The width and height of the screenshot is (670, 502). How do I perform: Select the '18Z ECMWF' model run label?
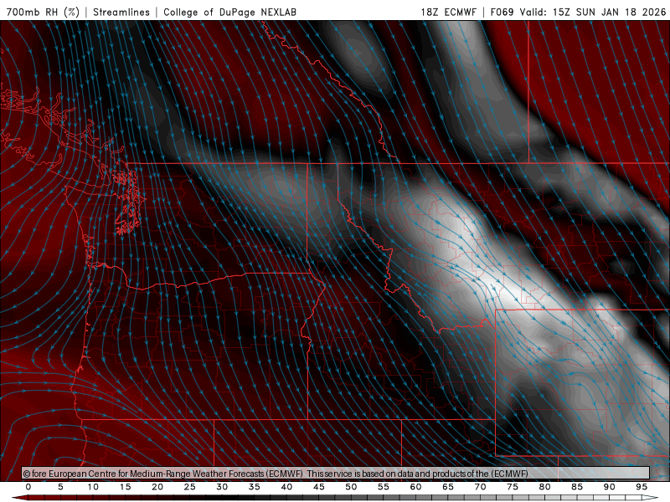point(448,12)
